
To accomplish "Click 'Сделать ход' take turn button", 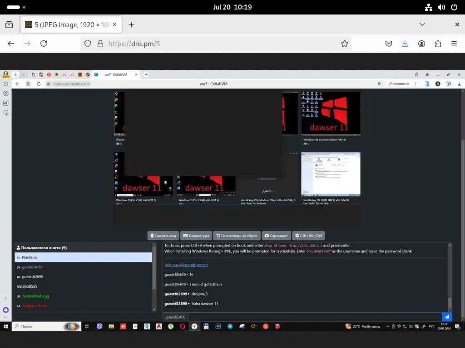I will tap(163, 236).
